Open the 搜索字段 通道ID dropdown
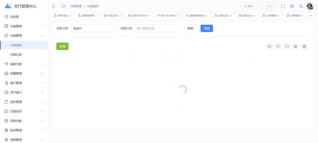 tap(94, 28)
